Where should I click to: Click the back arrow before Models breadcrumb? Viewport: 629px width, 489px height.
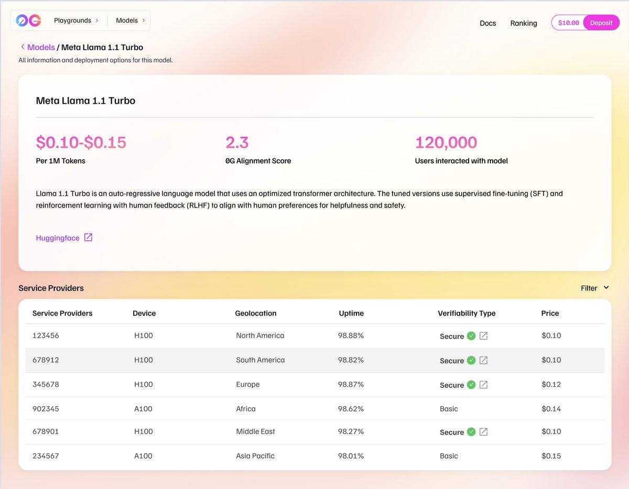point(23,47)
